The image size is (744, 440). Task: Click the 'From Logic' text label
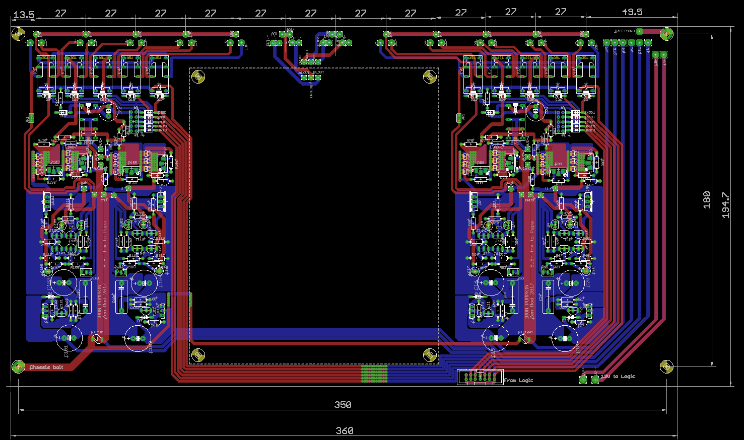pyautogui.click(x=518, y=381)
